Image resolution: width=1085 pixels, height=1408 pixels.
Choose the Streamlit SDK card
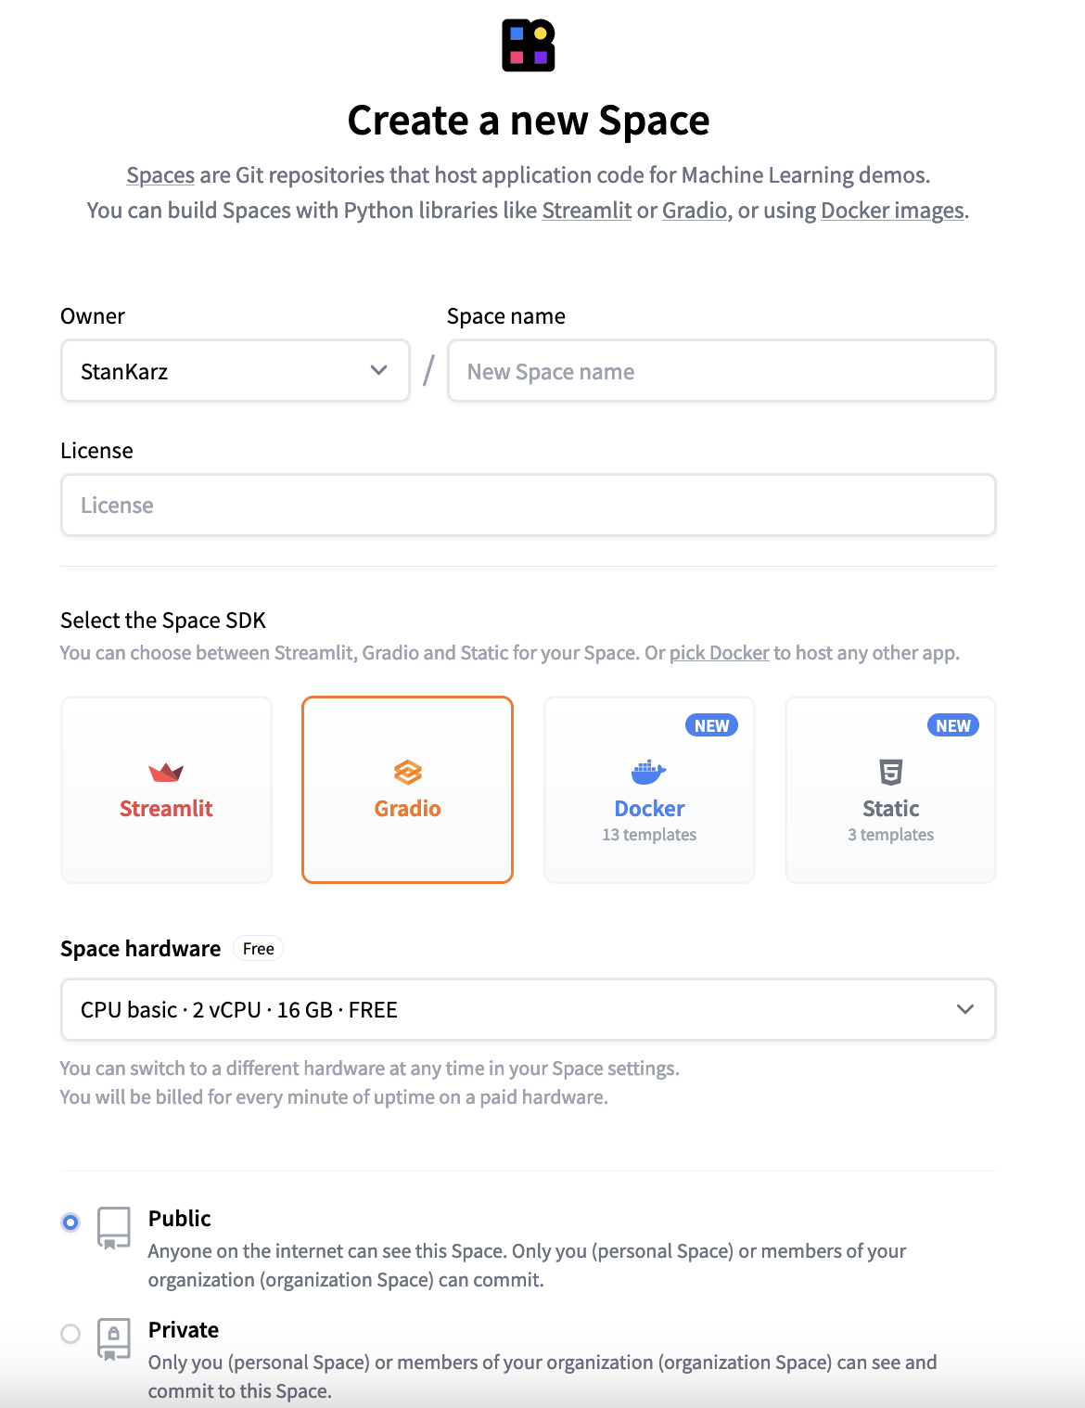pyautogui.click(x=166, y=789)
